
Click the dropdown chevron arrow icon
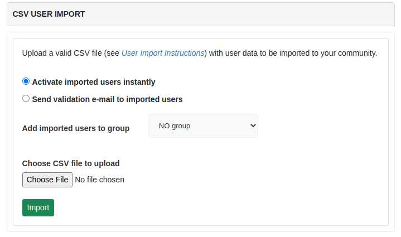point(253,125)
